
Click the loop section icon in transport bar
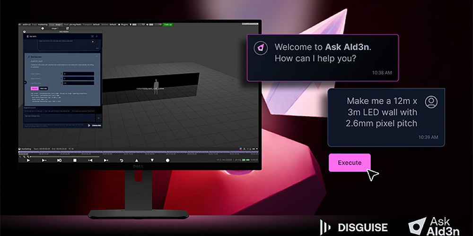tap(59, 160)
